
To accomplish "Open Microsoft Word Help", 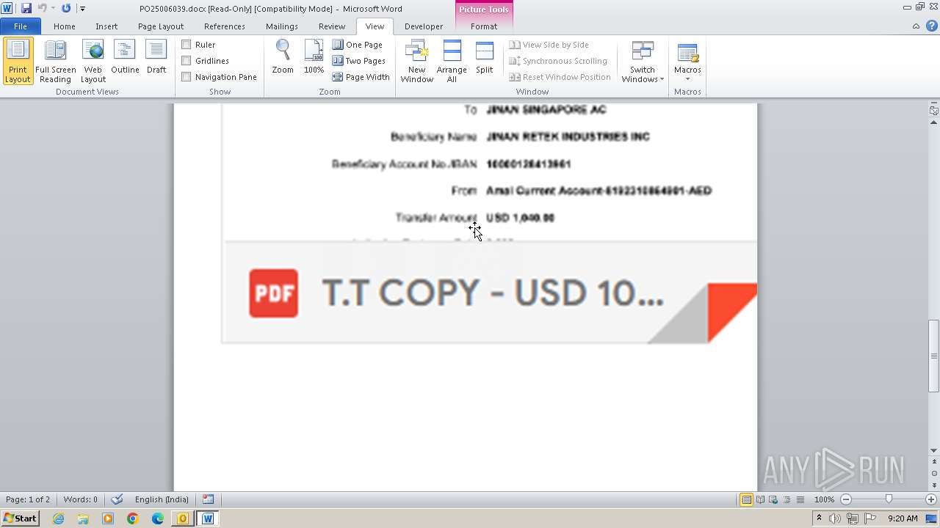I will click(932, 26).
